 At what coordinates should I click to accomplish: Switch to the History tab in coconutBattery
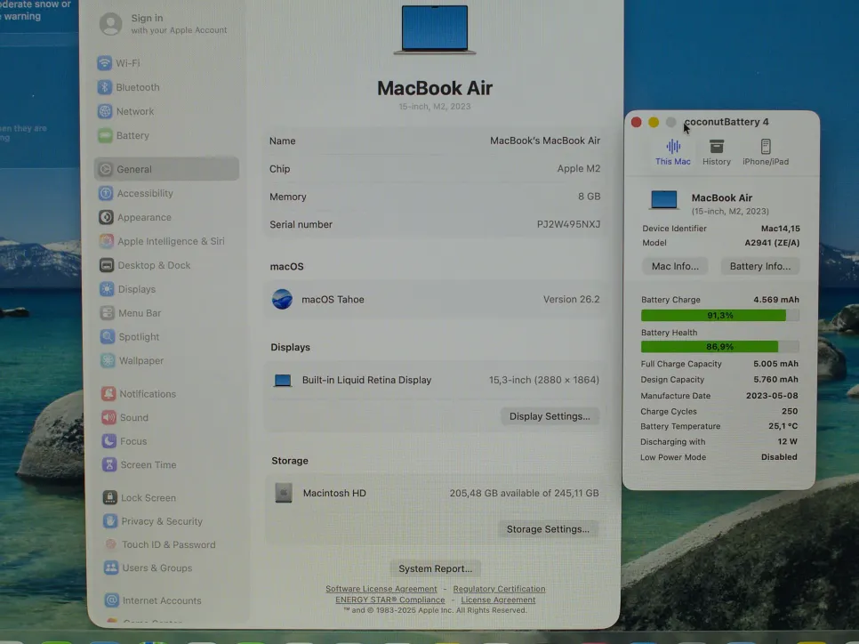(x=716, y=152)
